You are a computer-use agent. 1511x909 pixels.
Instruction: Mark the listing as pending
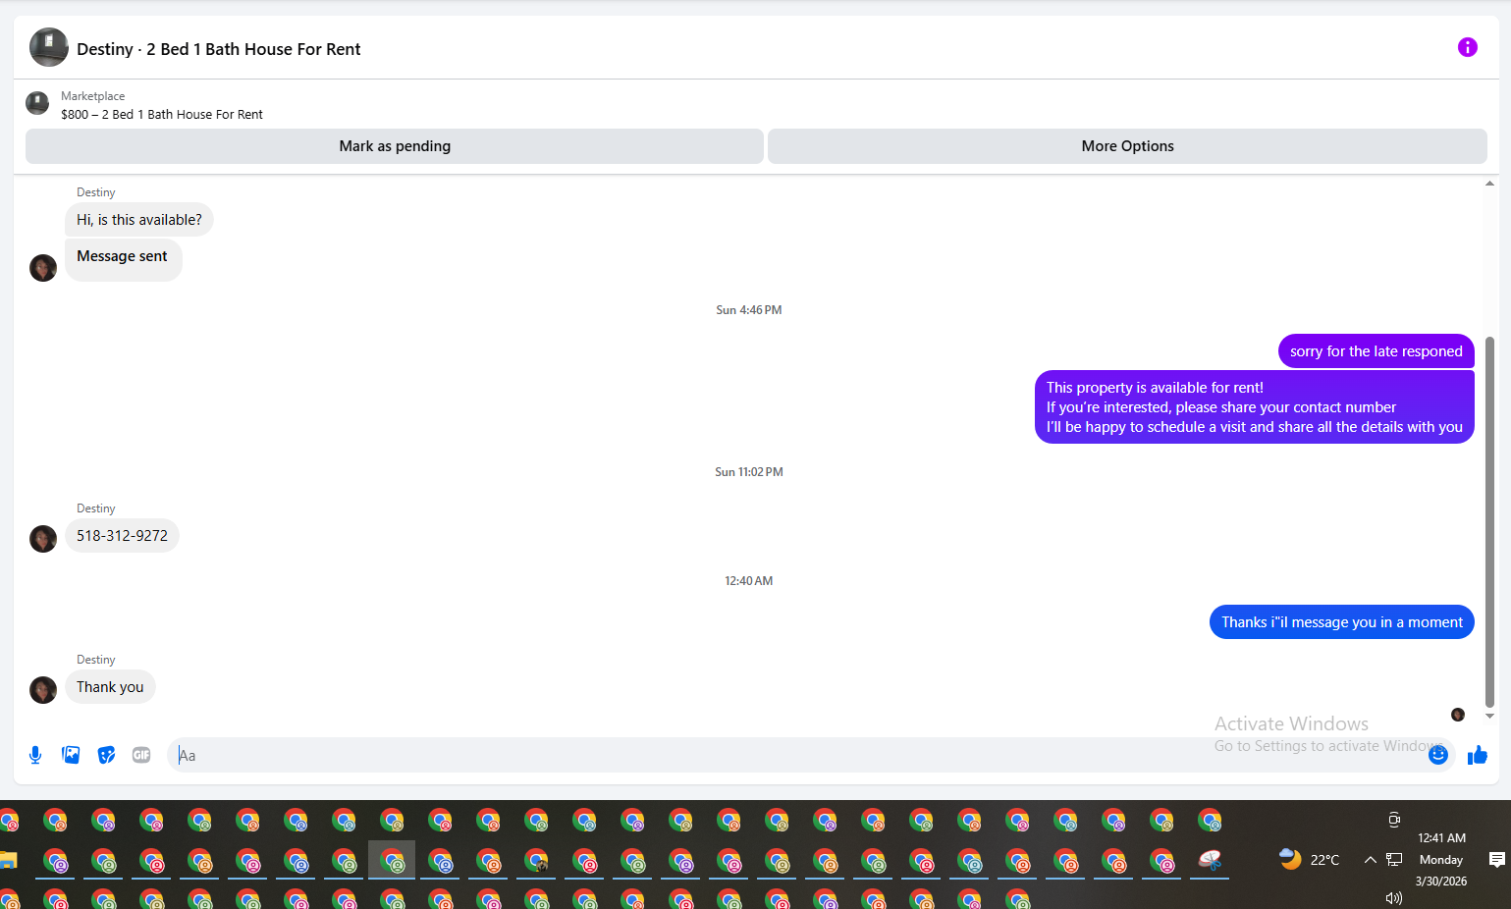395,146
